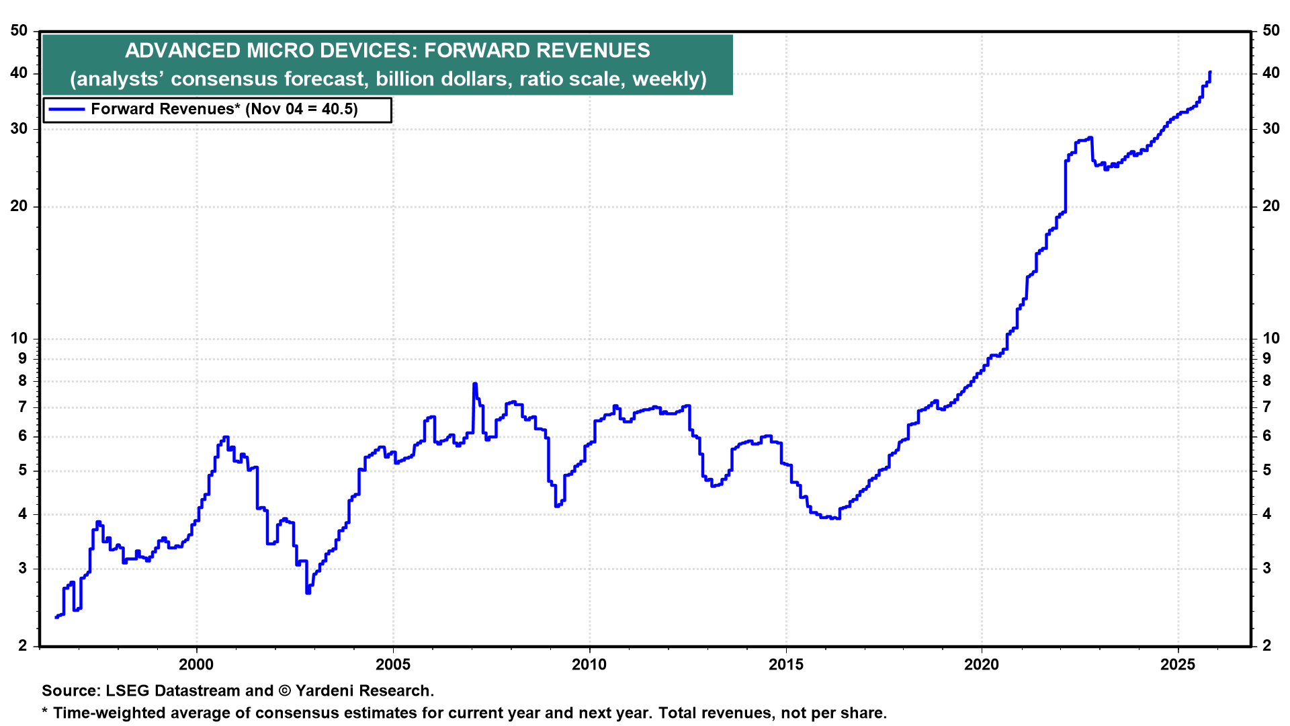The image size is (1290, 726).
Task: Click the 2025 x-axis year label
Action: pos(1178,665)
